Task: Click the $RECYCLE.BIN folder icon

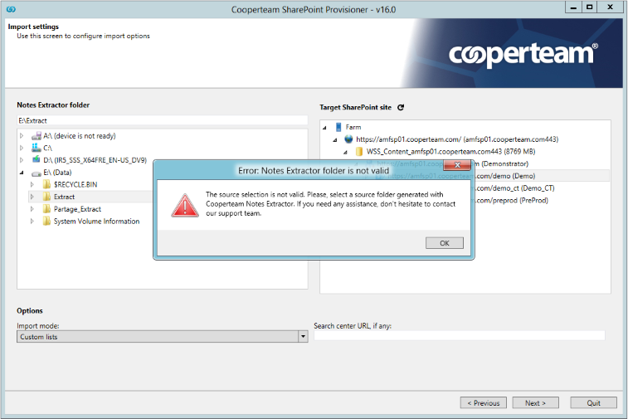Action: click(46, 184)
